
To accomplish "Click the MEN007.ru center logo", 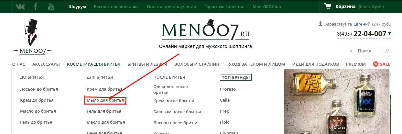I will pos(206,30).
